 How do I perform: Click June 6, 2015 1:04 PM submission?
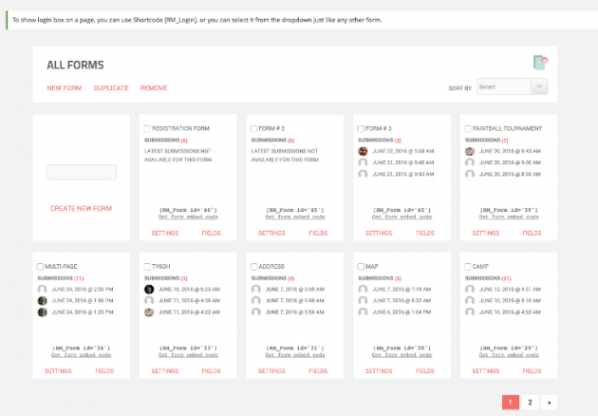[402, 312]
